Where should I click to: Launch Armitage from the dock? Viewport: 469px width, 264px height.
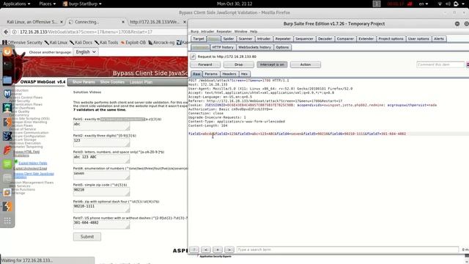pos(7,108)
